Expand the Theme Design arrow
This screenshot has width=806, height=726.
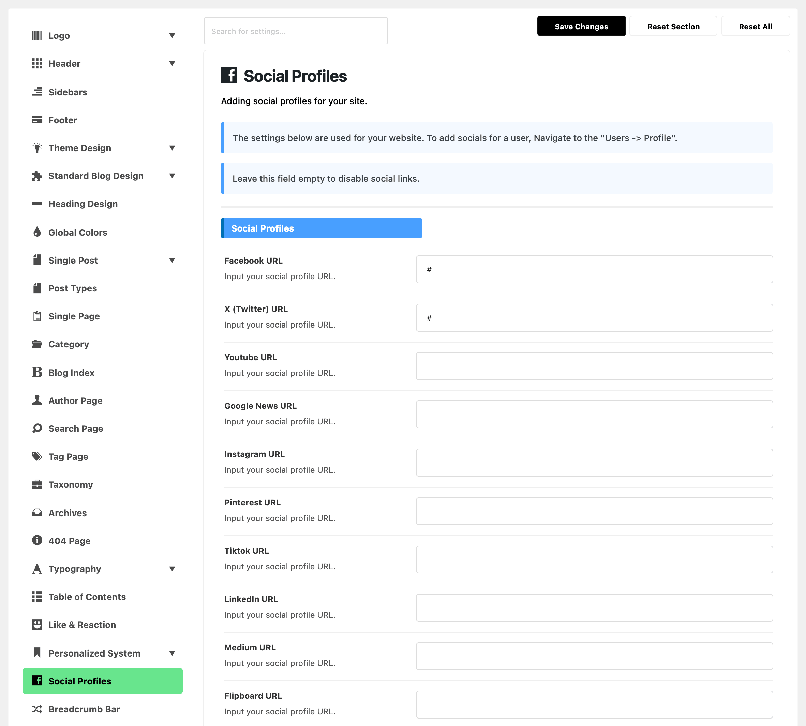point(172,148)
